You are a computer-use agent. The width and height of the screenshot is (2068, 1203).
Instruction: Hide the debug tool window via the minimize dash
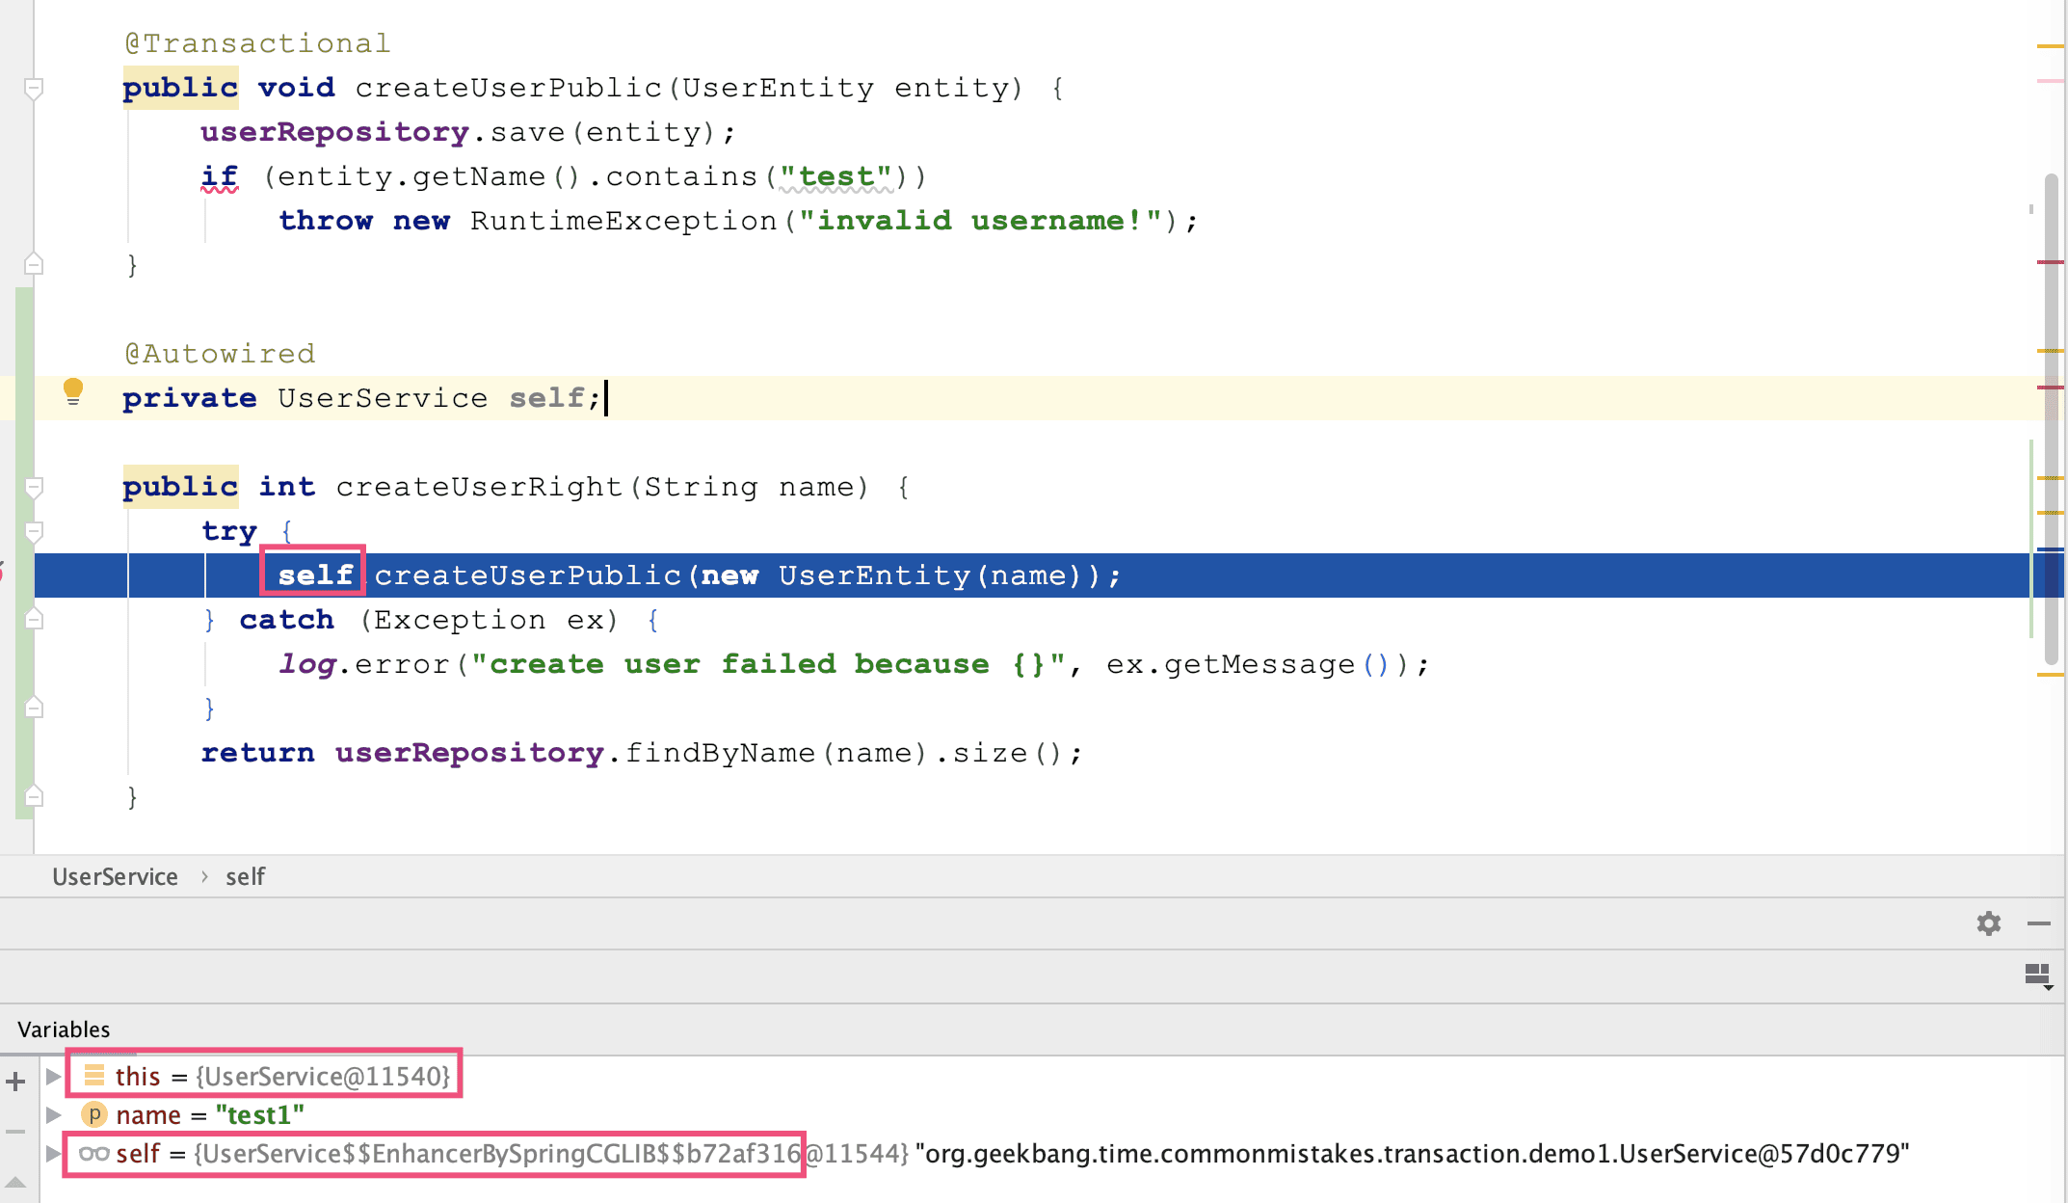coord(2038,923)
